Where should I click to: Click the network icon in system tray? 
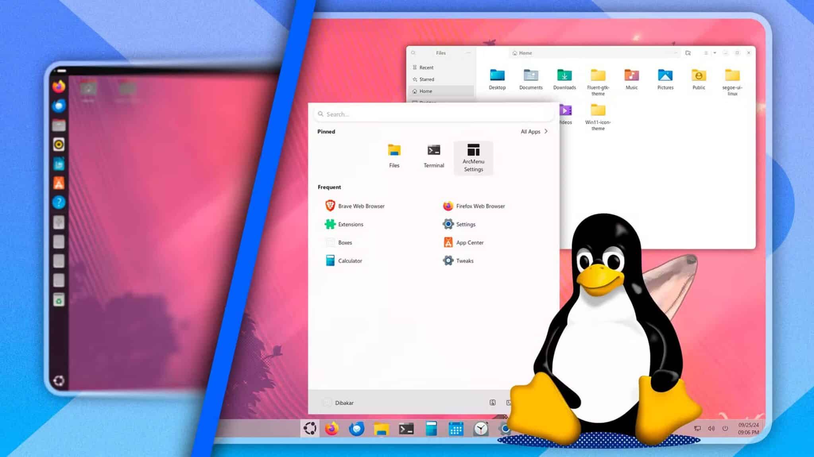coord(697,428)
